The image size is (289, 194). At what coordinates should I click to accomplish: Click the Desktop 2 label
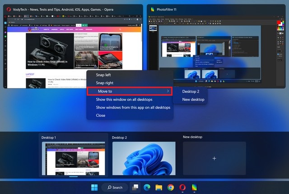(x=119, y=138)
